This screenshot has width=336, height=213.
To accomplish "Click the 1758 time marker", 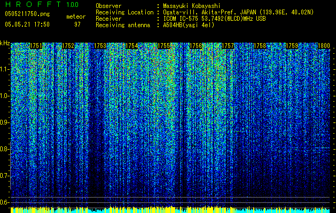I will click(x=260, y=46).
